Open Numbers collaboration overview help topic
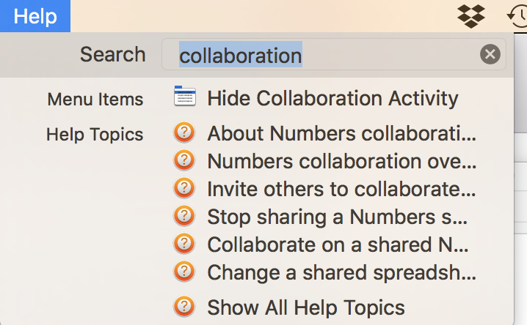527x325 pixels. click(341, 162)
